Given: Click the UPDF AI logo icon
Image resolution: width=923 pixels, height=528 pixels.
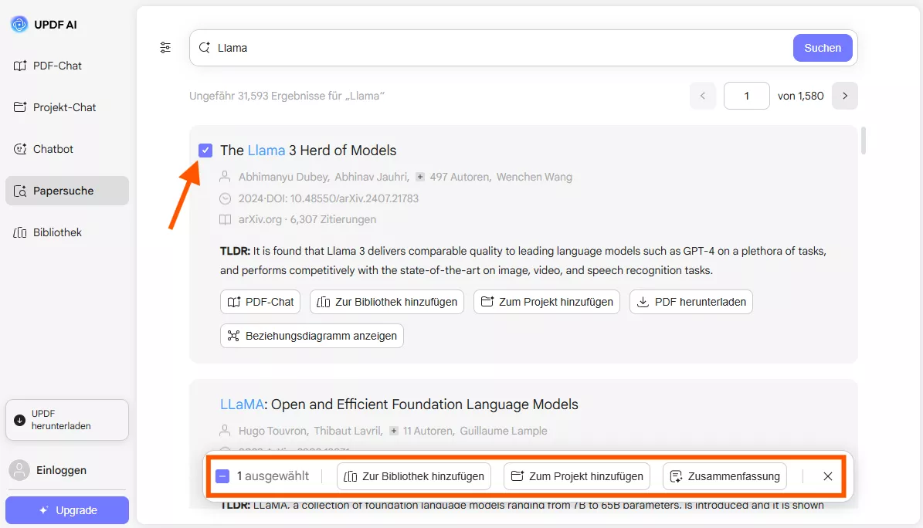Looking at the screenshot, I should click(19, 24).
